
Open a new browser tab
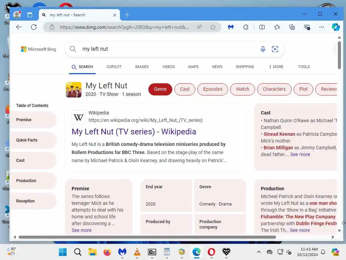(127, 15)
